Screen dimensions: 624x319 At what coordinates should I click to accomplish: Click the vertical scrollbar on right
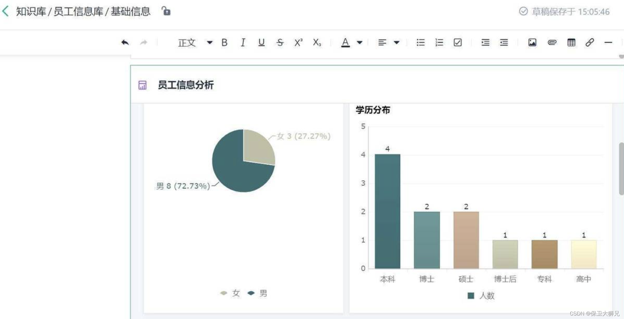[621, 168]
